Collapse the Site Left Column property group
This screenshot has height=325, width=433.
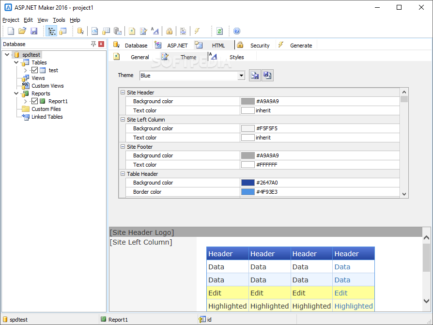pos(123,119)
